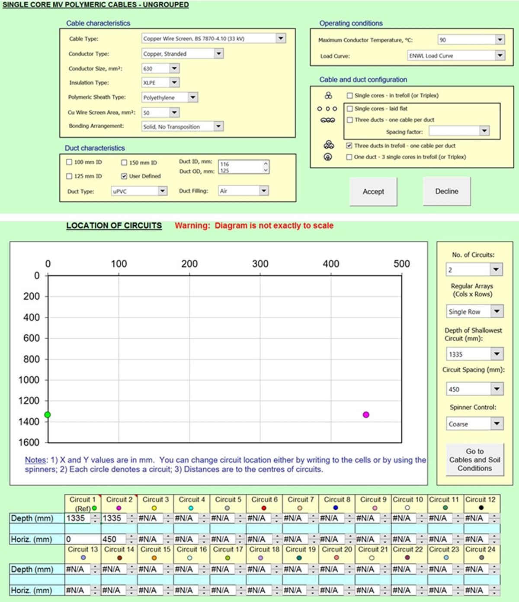
Task: Click the magenta Circuit 2 marker on the diagram
Action: tap(366, 415)
